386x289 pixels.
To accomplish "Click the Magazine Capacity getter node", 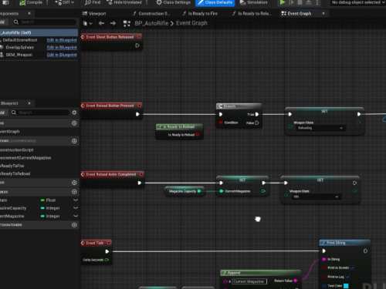I will pyautogui.click(x=185, y=191).
